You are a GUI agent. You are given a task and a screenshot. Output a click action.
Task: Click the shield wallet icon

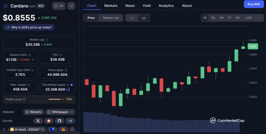(52, 129)
